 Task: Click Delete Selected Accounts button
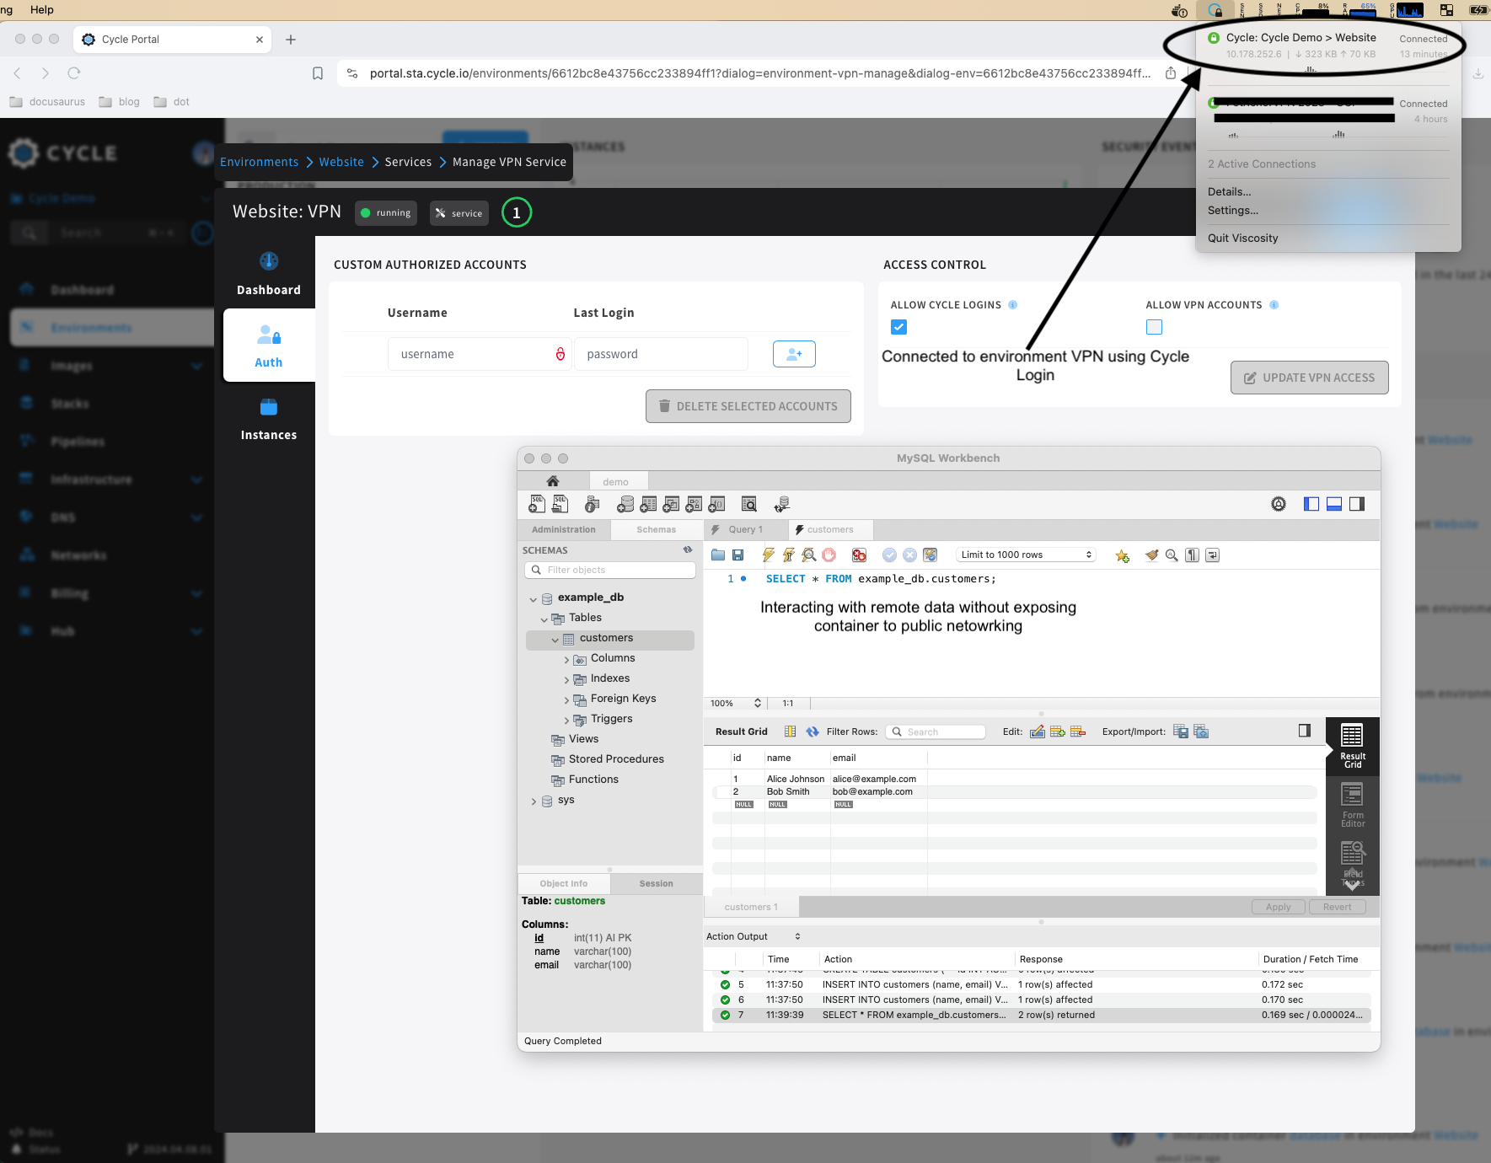(x=748, y=406)
